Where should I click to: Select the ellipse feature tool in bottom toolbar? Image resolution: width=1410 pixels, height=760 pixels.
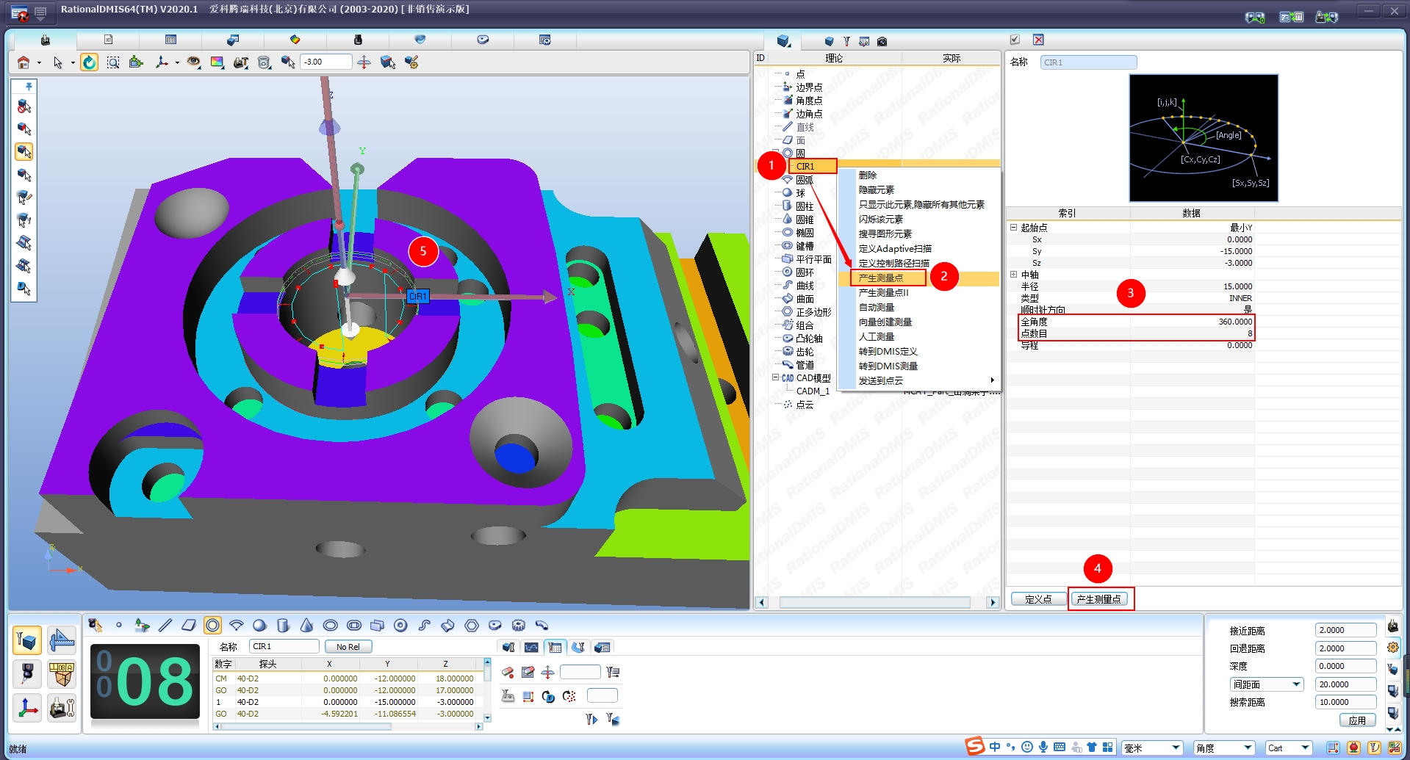tap(330, 625)
